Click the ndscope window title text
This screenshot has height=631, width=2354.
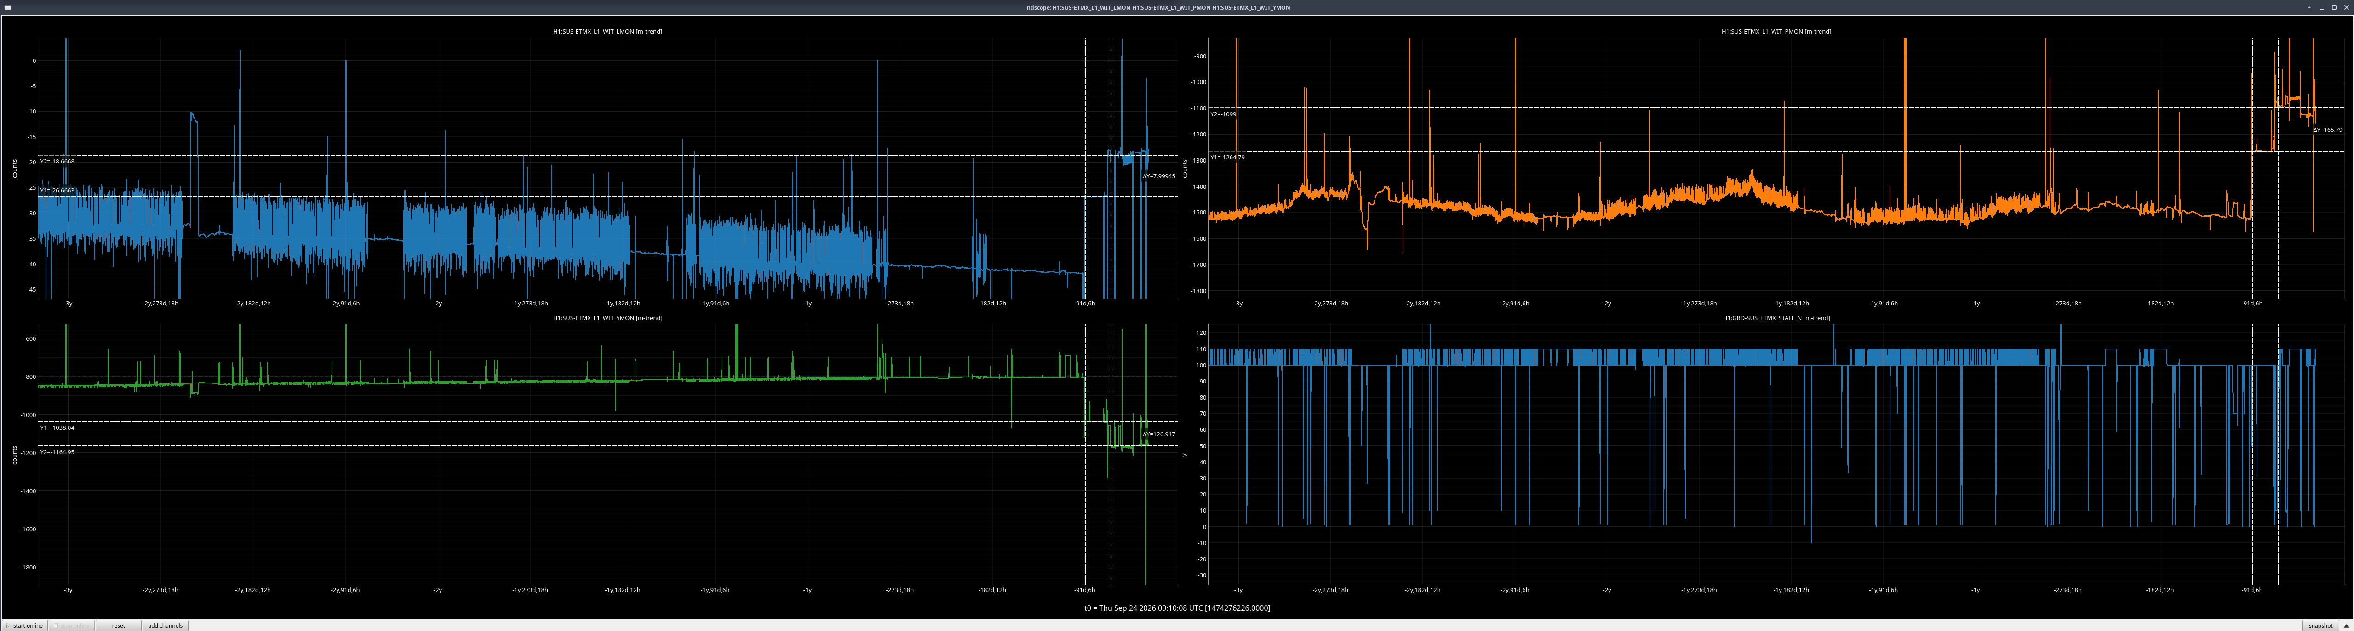click(1159, 7)
